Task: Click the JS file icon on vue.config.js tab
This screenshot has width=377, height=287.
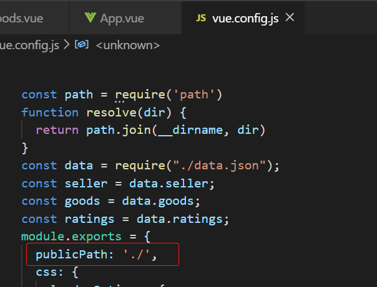Action: tap(201, 18)
